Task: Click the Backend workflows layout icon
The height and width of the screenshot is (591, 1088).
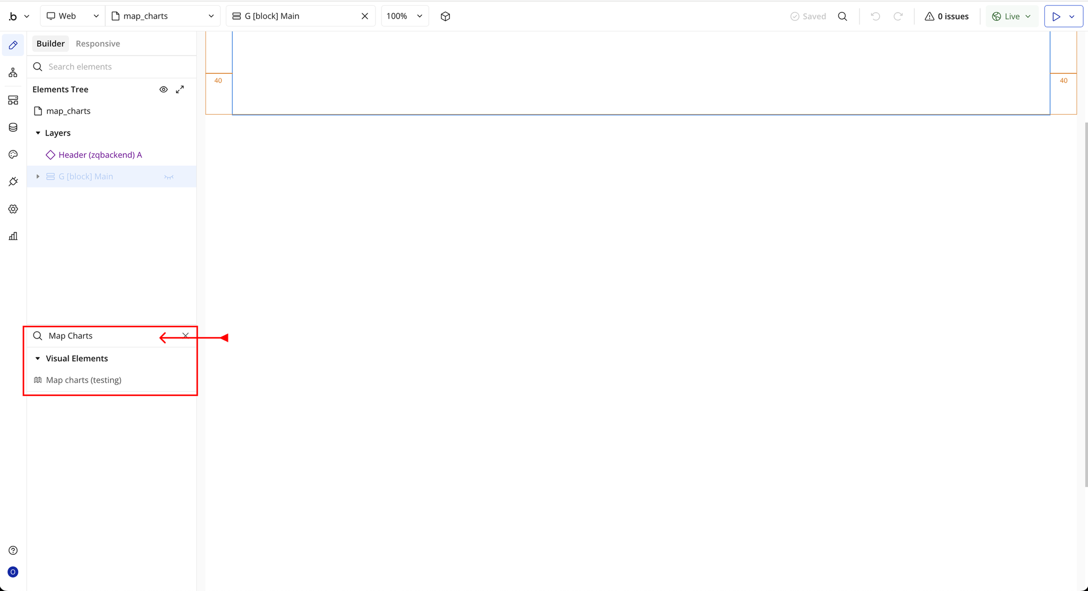Action: point(13,100)
